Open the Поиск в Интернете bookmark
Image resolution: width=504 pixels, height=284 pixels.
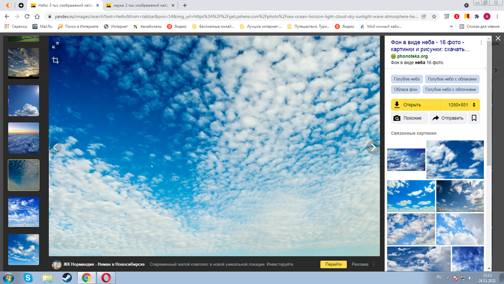pos(78,26)
